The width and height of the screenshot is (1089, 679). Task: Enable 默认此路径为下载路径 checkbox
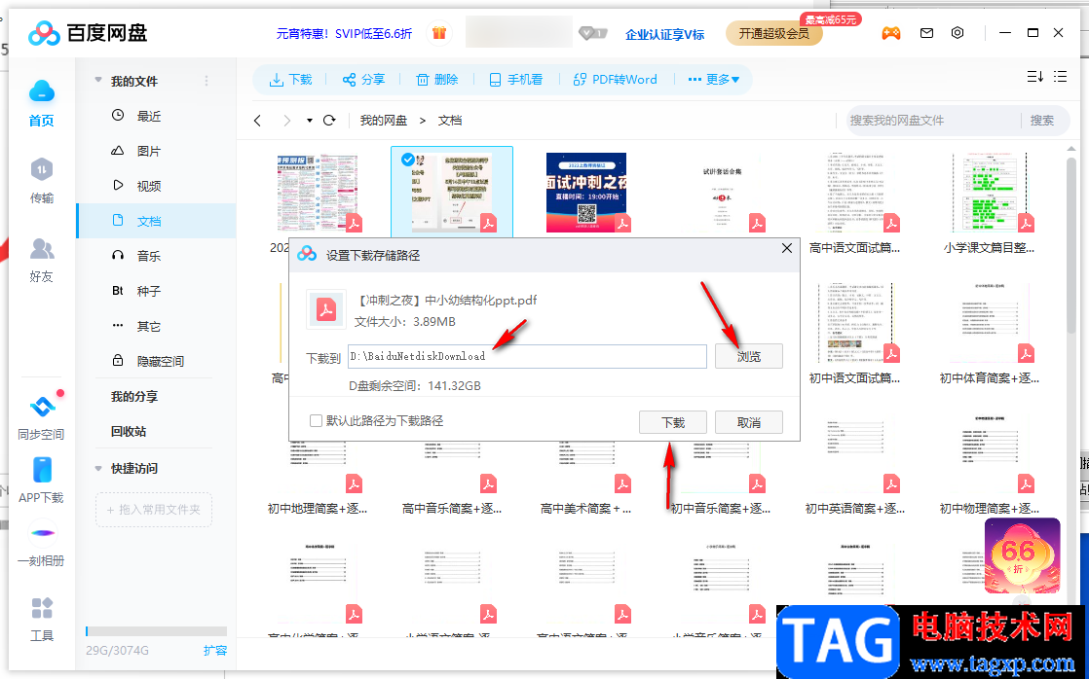point(316,420)
